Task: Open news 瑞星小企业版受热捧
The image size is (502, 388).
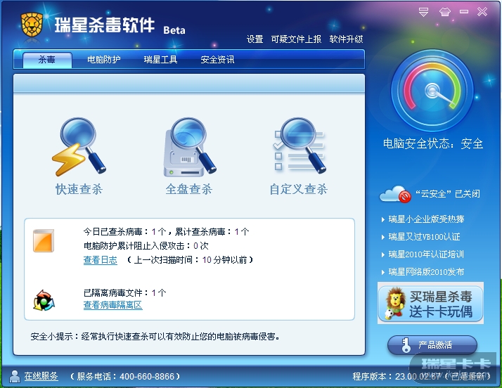Action: [x=426, y=219]
